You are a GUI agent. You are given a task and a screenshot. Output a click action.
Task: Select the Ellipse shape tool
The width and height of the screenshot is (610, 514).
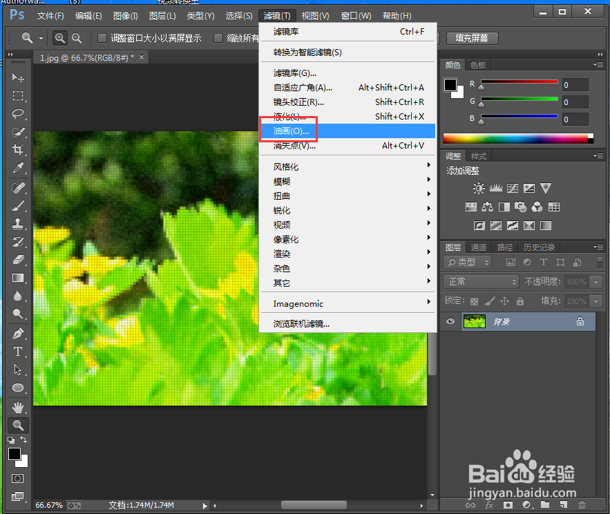(17, 388)
